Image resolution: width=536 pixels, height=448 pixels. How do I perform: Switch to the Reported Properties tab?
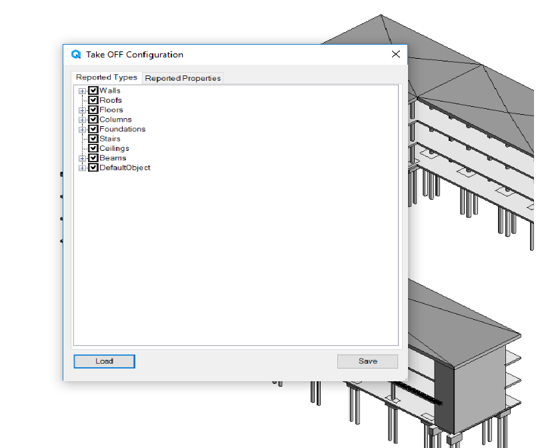[x=183, y=78]
